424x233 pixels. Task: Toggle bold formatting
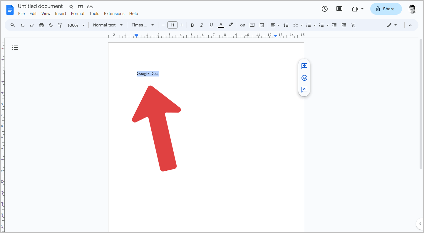click(x=192, y=25)
